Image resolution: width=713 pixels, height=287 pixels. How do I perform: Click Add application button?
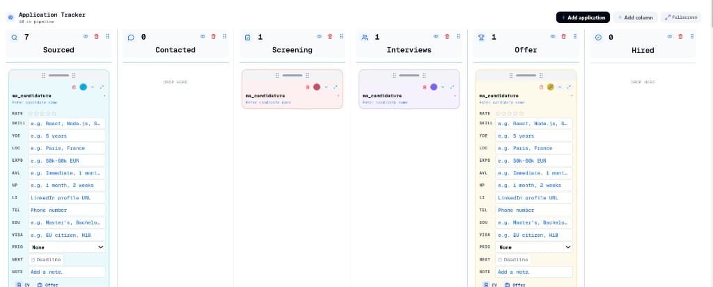[x=583, y=17]
